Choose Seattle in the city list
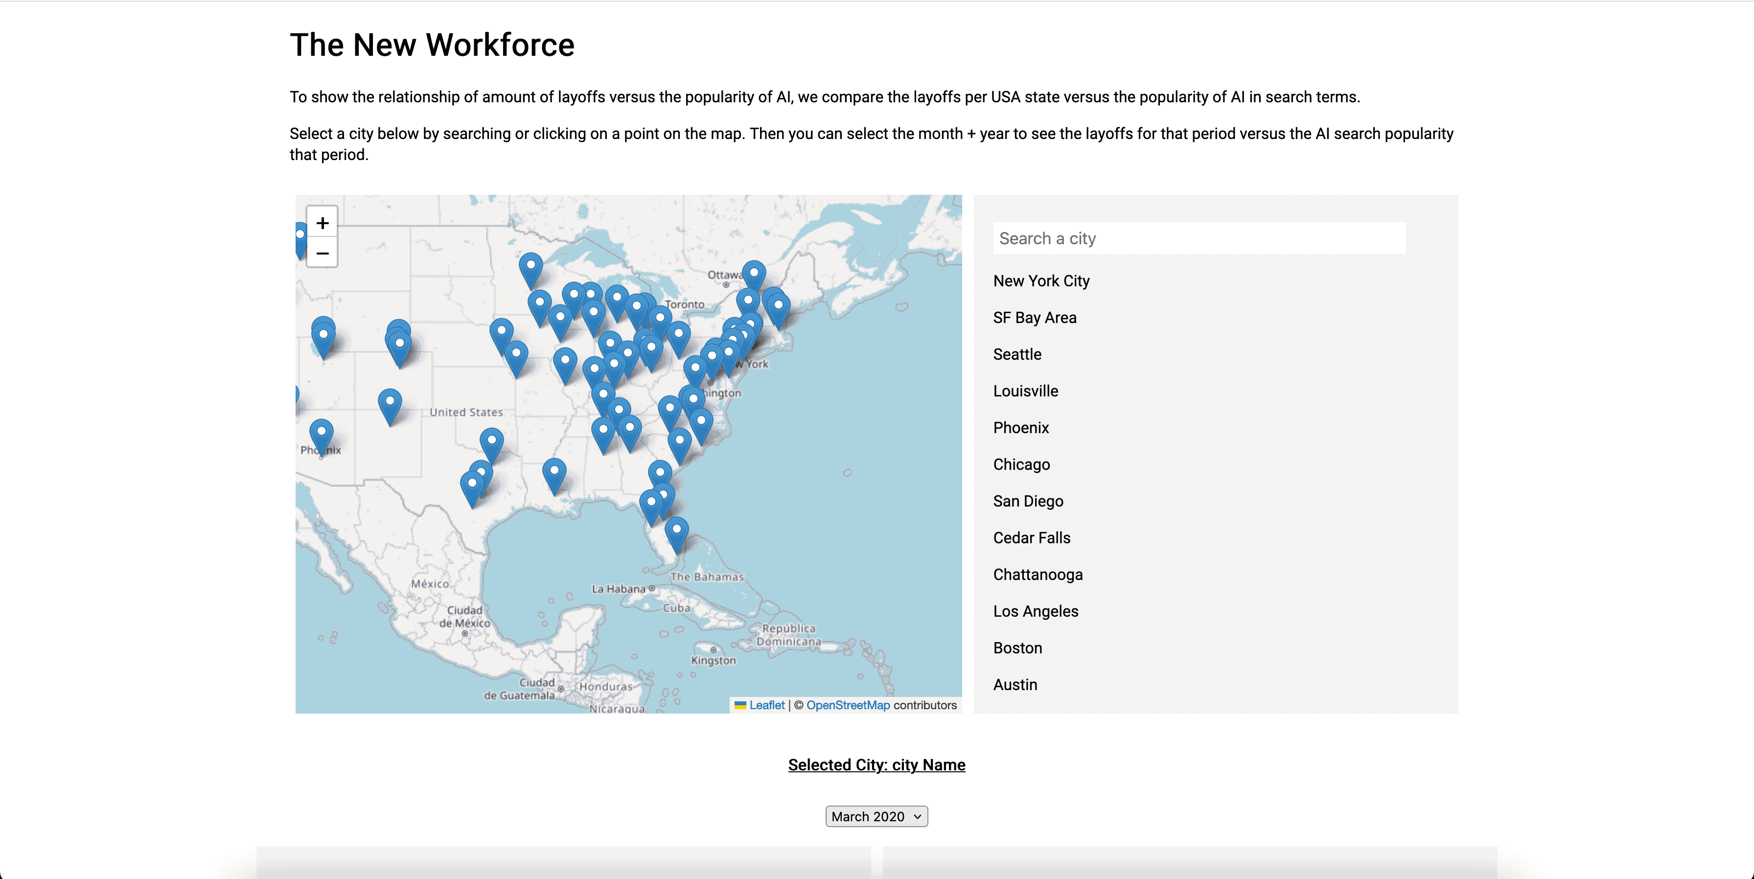The image size is (1754, 879). click(x=1016, y=354)
